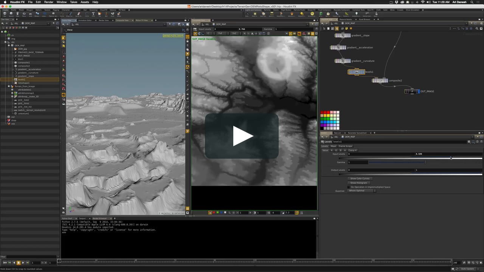Select the Box shelf tool
This screenshot has width=484, height=272.
pyautogui.click(x=5, y=14)
